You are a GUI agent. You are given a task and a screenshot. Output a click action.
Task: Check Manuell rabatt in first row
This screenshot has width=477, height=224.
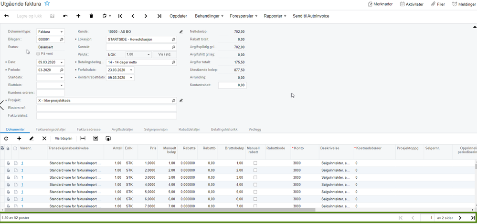(x=255, y=163)
